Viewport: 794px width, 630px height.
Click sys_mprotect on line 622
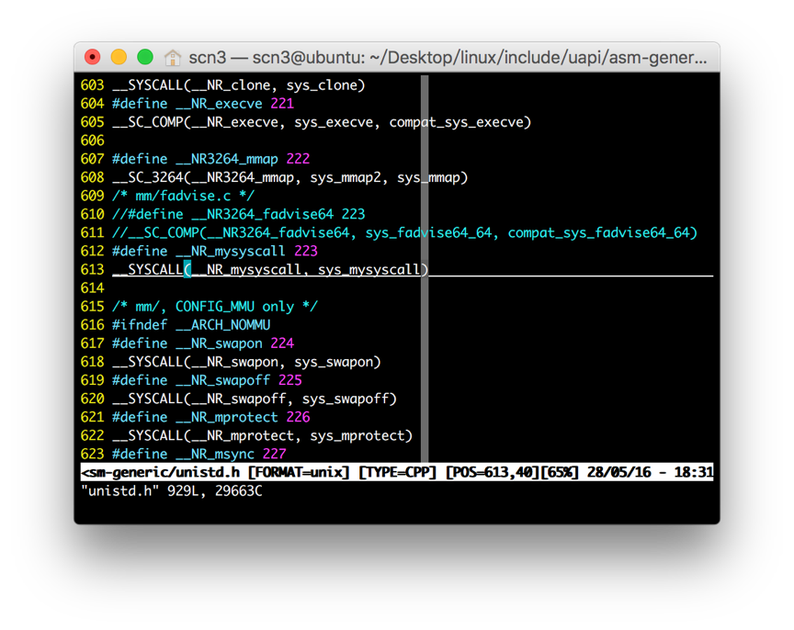pos(357,435)
